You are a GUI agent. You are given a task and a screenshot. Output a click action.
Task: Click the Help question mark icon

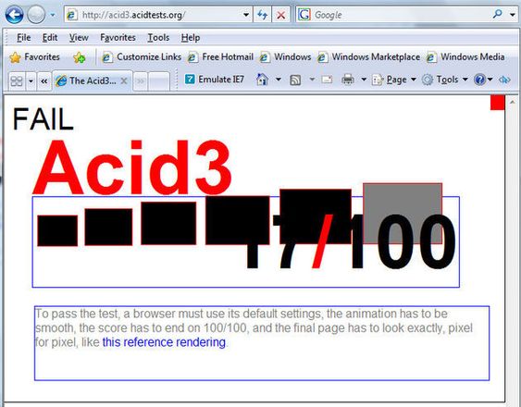pos(479,80)
